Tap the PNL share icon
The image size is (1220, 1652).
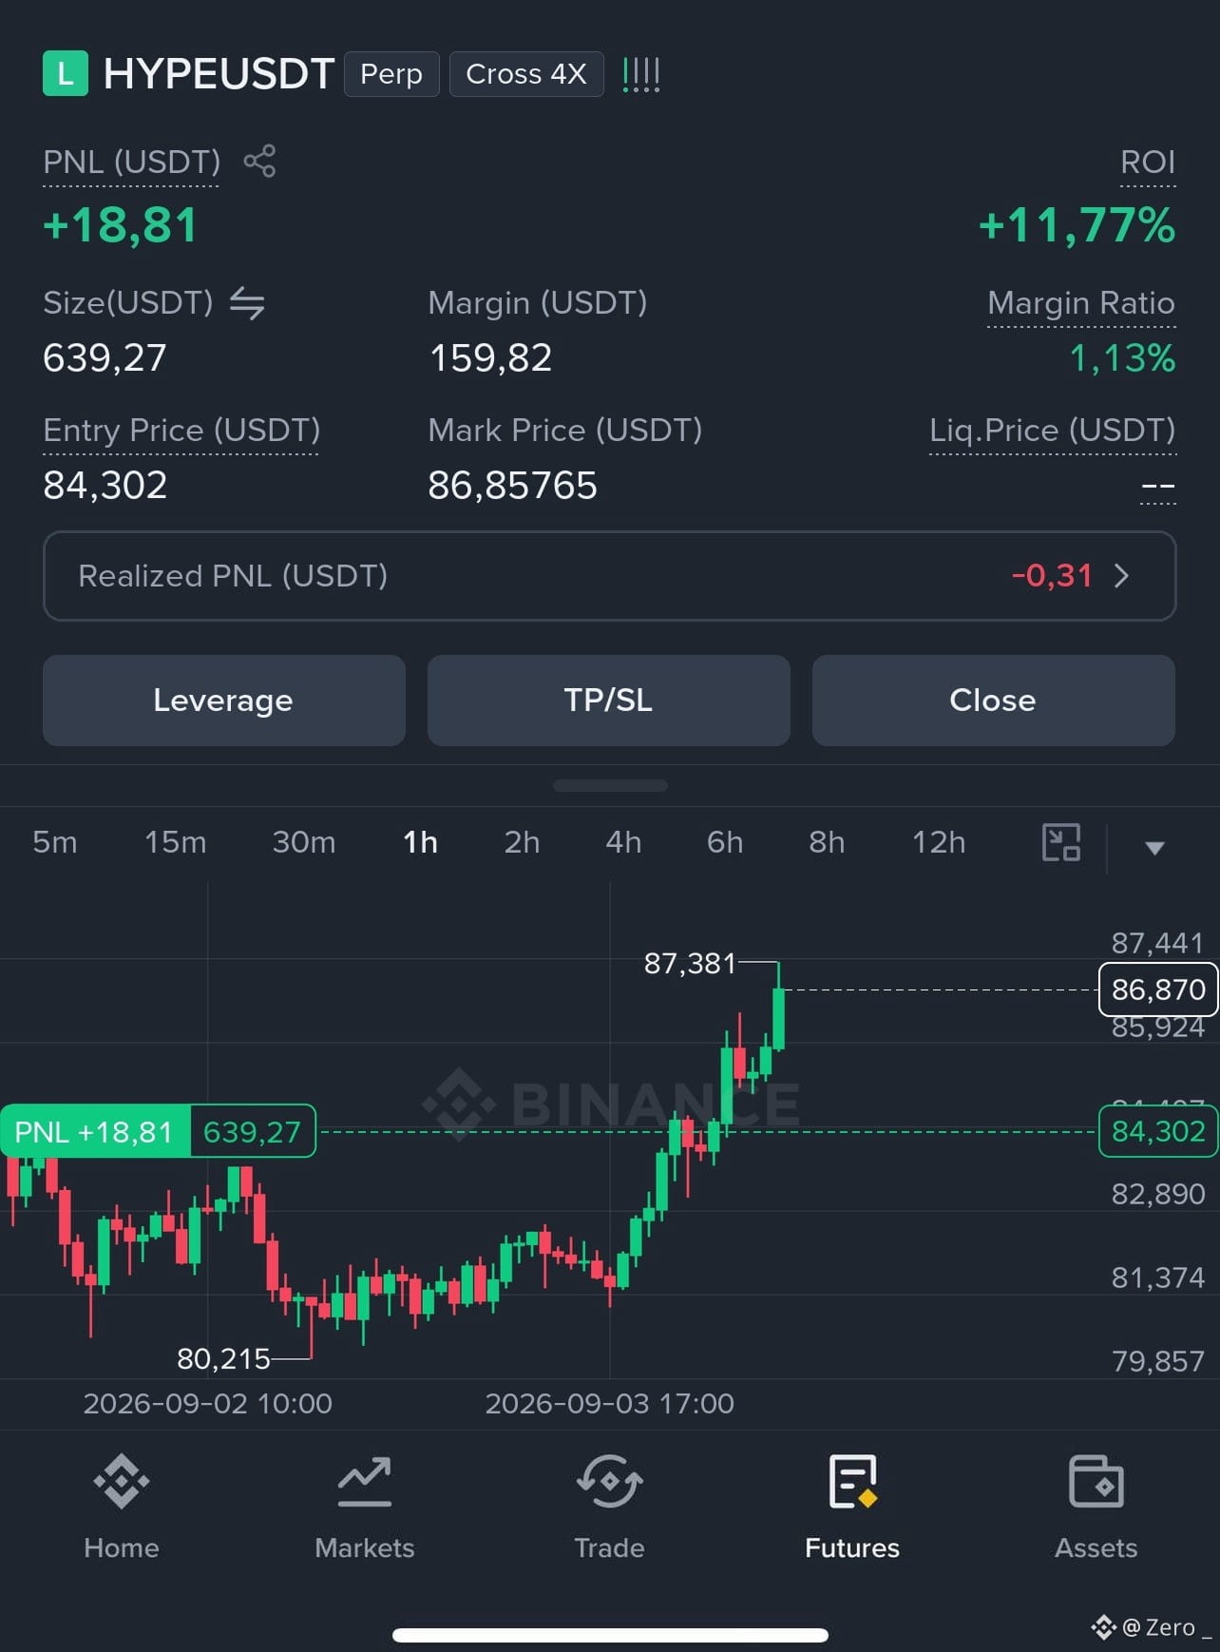click(259, 161)
